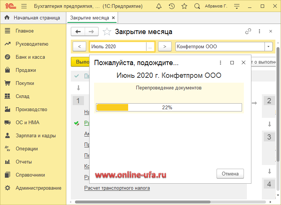Viewport: 281px width, 205px height.
Task: Open ОС и НМА section
Action: [x=27, y=122]
